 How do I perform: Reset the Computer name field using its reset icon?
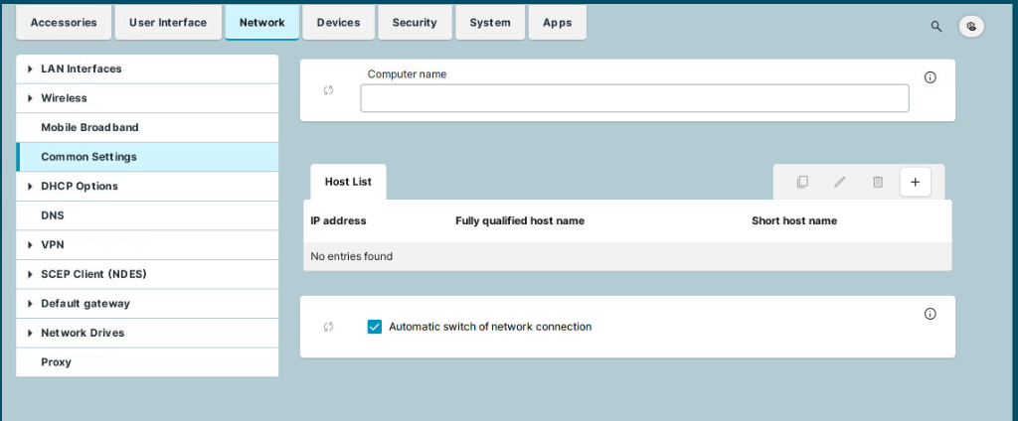(329, 90)
